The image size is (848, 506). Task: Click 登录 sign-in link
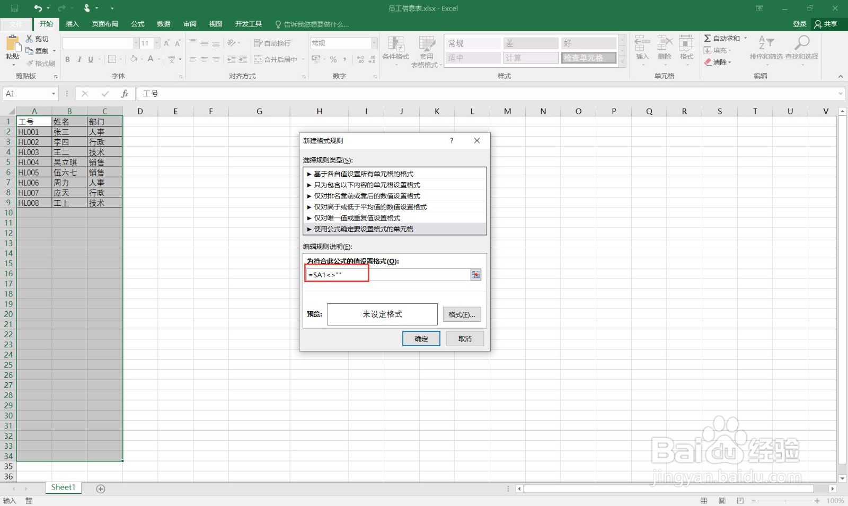[800, 24]
